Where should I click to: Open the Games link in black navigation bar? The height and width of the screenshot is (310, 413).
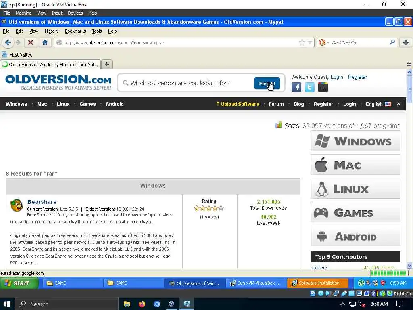pos(88,104)
